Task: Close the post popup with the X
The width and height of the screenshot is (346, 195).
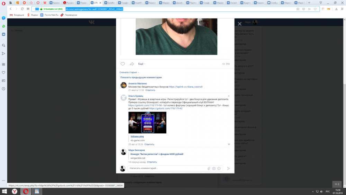Action: click(239, 24)
